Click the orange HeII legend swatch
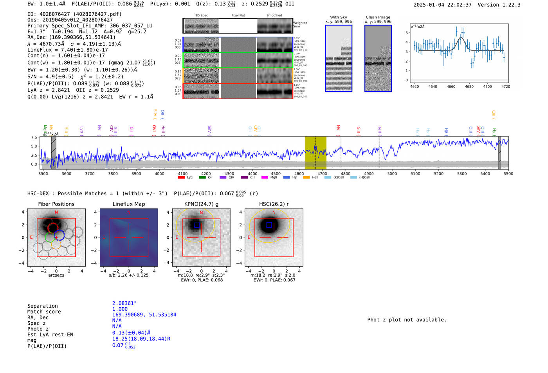The height and width of the screenshot is (373, 548). 306,178
